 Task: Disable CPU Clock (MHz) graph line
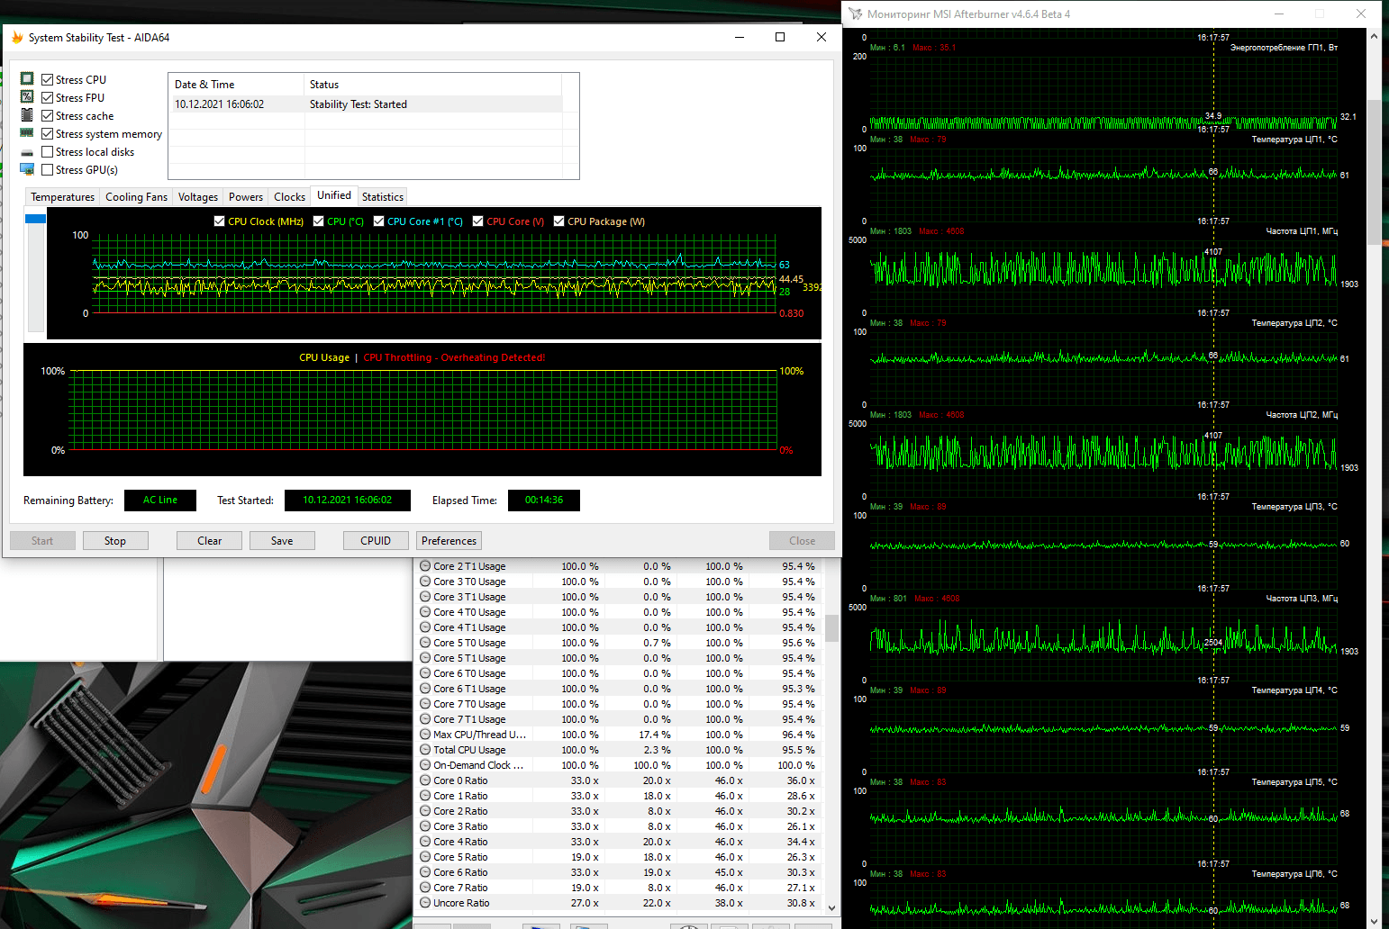point(220,221)
